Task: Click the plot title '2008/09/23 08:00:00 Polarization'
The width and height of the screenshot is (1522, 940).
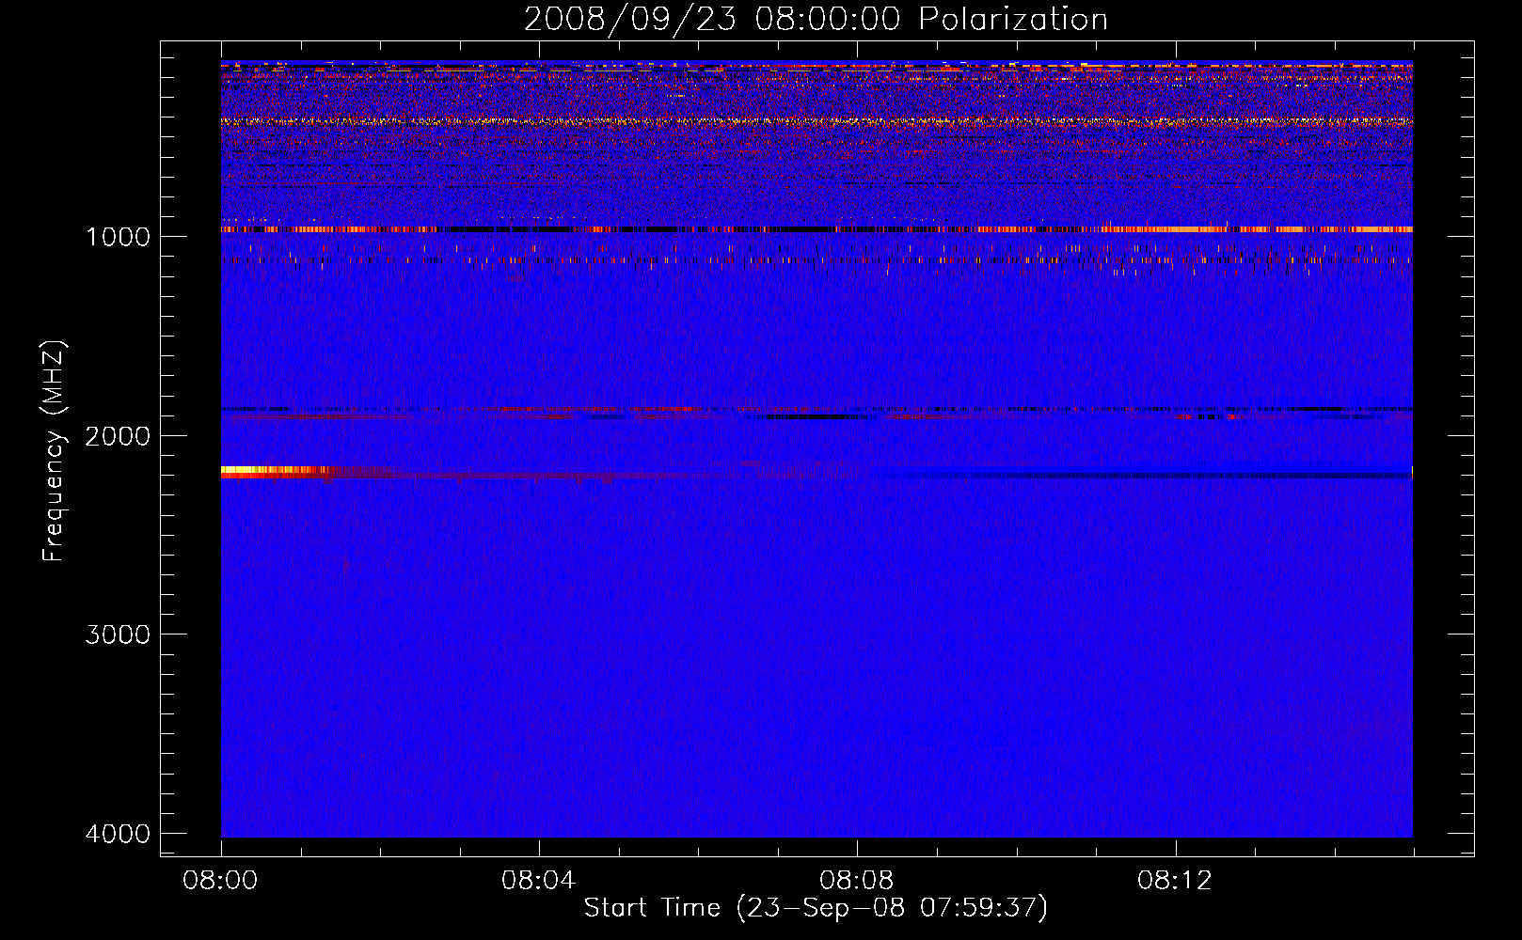Action: 816,19
